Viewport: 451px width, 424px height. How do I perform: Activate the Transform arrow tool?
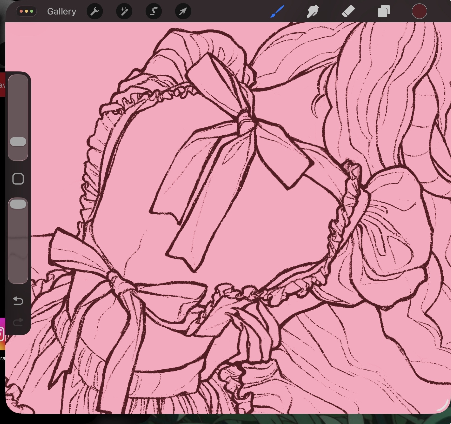pos(183,11)
